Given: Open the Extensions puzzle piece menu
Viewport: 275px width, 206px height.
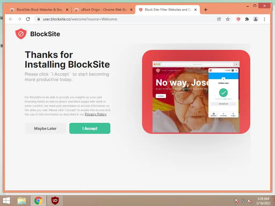Looking at the screenshot, I should (247, 19).
